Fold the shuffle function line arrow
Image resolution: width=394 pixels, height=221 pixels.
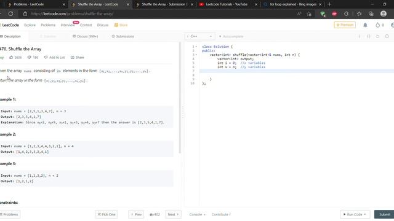(x=196, y=55)
